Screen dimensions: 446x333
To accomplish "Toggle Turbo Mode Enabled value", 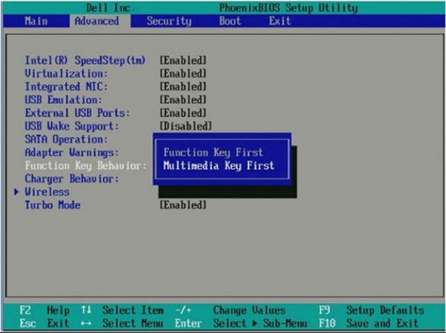I will click(x=183, y=205).
